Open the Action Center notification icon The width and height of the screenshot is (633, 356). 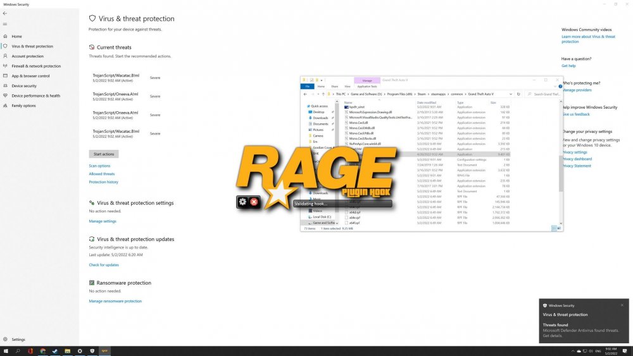625,351
